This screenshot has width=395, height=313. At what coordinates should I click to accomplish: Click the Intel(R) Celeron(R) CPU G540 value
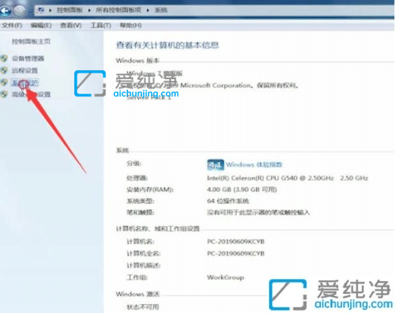click(288, 178)
